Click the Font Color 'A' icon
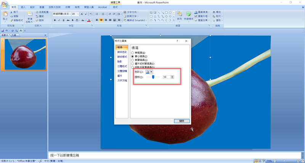 coord(89,20)
